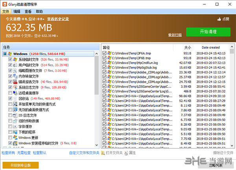Uncheck the 用户临时文件 checkbox
Image resolution: width=236 pixels, height=170 pixels.
coord(10,65)
